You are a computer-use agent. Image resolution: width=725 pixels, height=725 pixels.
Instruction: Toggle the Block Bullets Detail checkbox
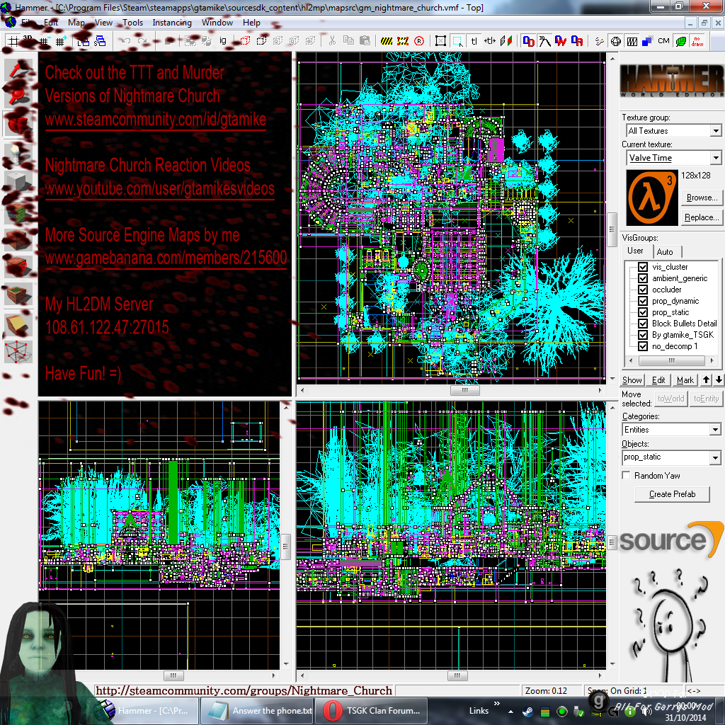pyautogui.click(x=643, y=324)
